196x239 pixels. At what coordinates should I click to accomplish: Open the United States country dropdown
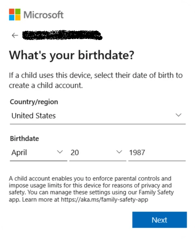click(x=98, y=116)
